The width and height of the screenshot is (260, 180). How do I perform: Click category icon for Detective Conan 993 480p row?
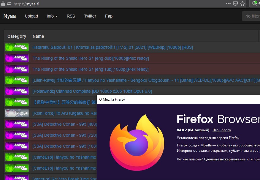point(17,124)
